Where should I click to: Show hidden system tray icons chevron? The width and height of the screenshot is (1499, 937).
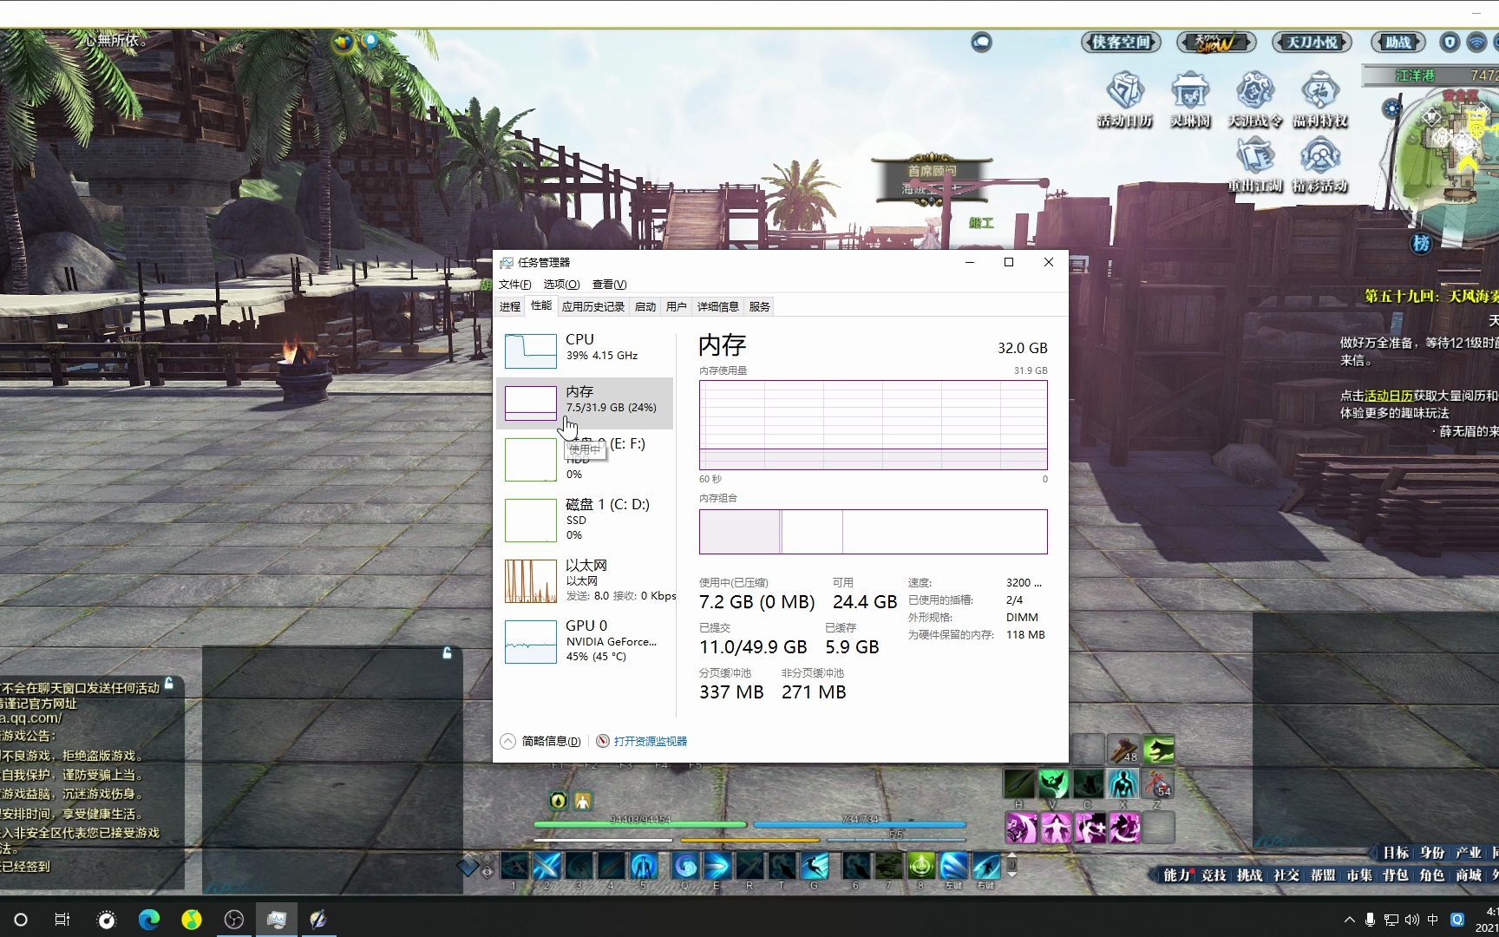1349,920
